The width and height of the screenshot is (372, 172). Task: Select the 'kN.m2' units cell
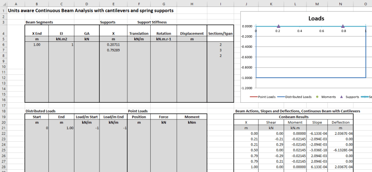click(61, 39)
